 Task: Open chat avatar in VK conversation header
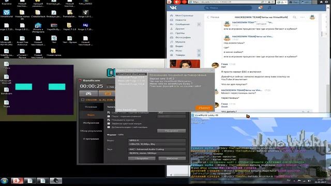312,17
